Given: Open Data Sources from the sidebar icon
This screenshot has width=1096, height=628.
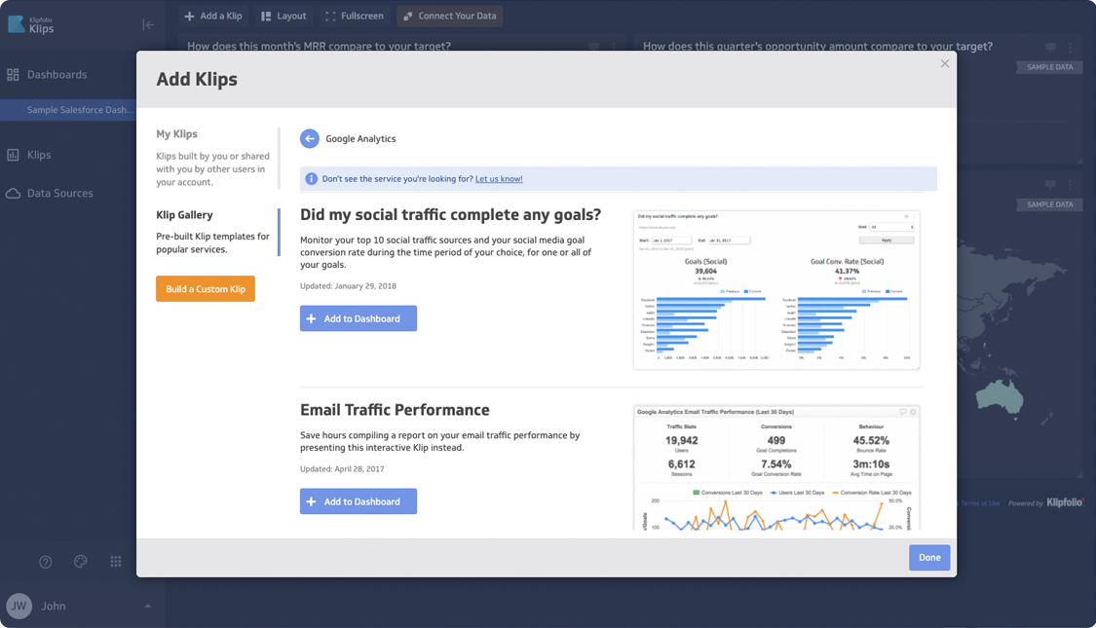Looking at the screenshot, I should [x=14, y=193].
